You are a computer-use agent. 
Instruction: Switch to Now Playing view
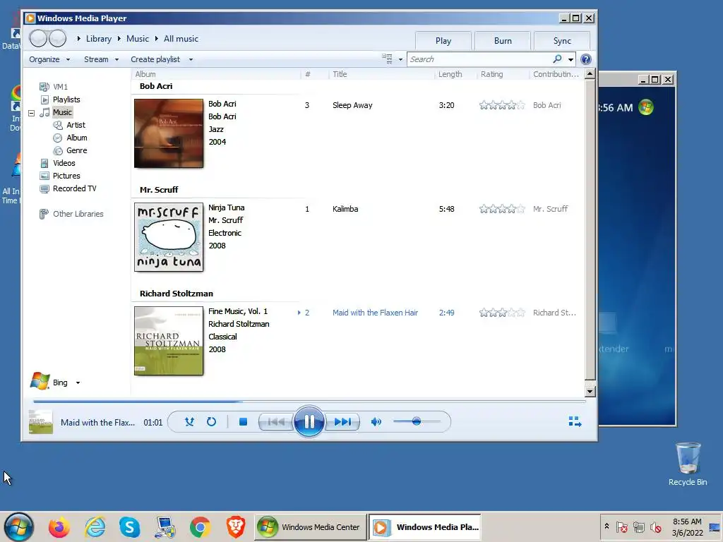coord(575,422)
